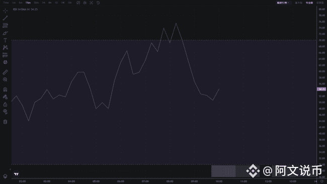Click the chart settings gear button

click(x=85, y=3)
